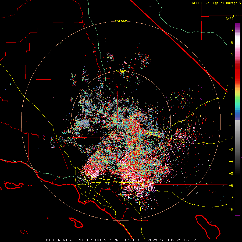Click the '1' colorbar tick label
Viewport: 242px width, 242px height.
click(232, 102)
